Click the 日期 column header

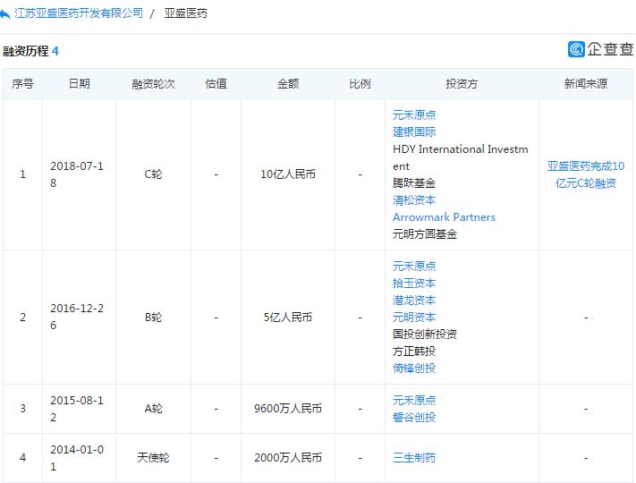(x=79, y=84)
